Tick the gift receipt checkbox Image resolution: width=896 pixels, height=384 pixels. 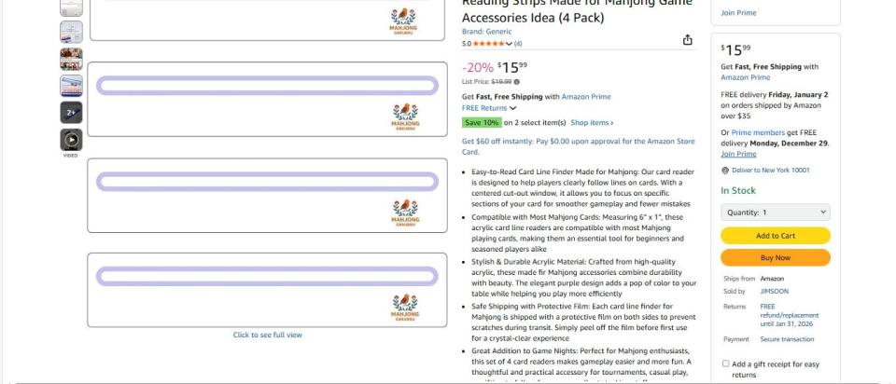(x=726, y=363)
